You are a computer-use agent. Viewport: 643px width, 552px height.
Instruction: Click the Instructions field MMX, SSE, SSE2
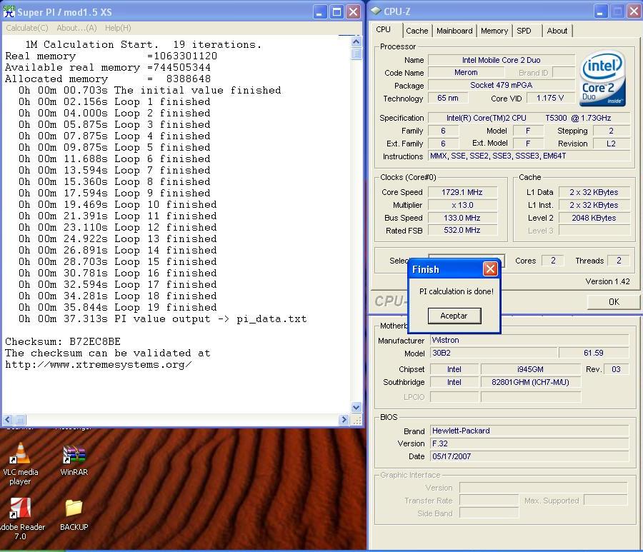pos(529,156)
